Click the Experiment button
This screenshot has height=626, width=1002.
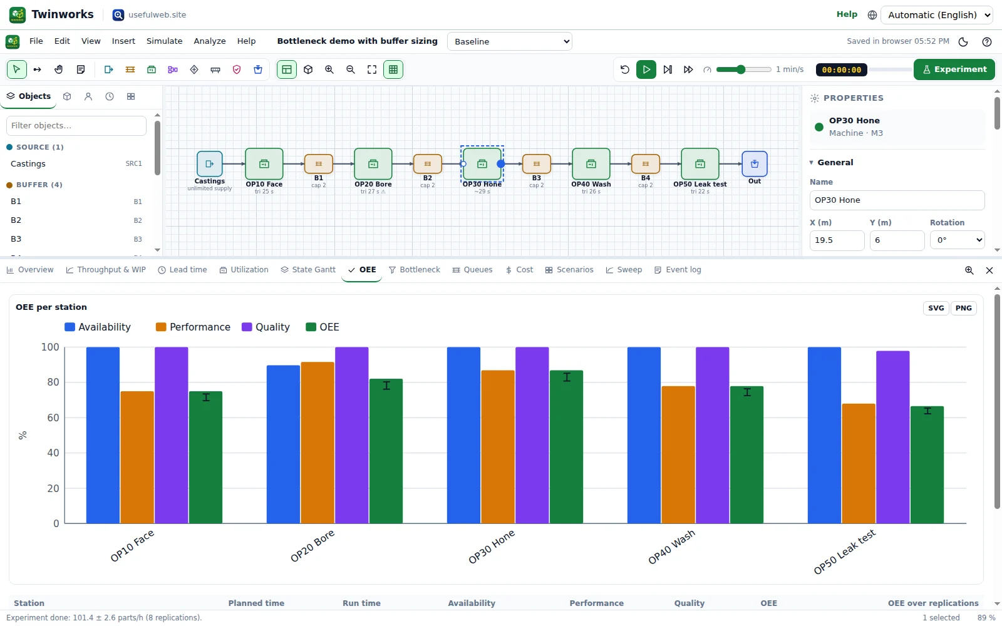click(x=954, y=69)
